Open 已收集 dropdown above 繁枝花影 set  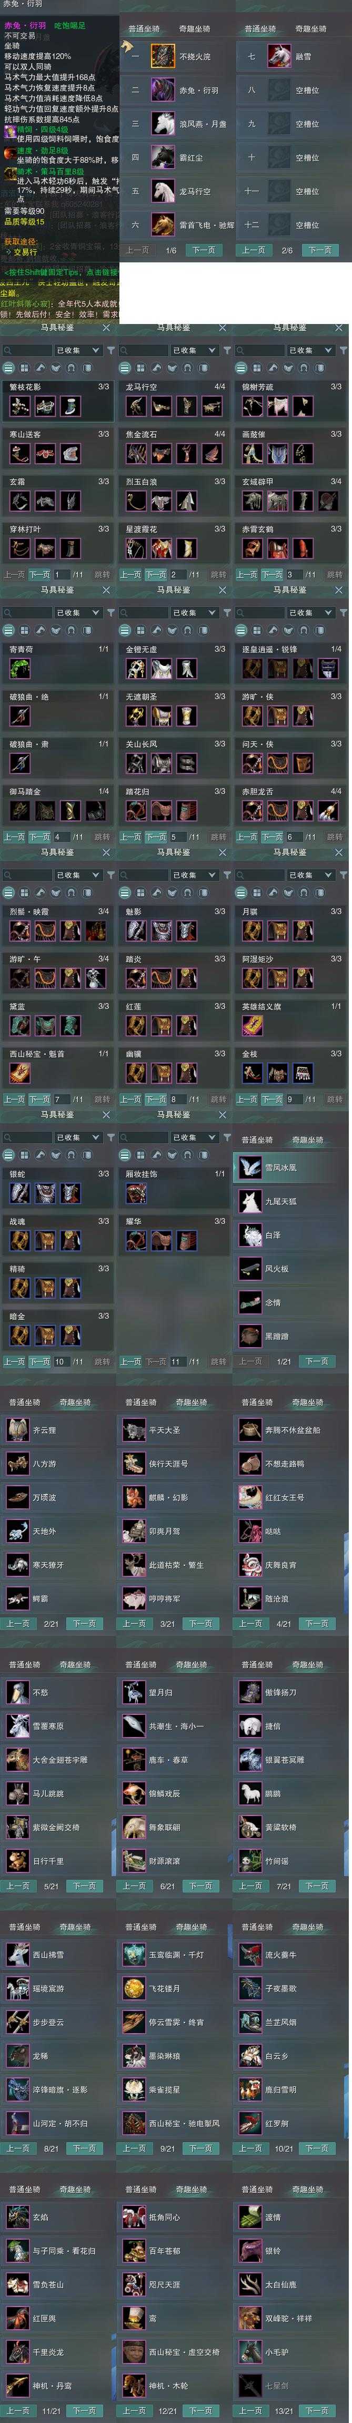pos(78,350)
